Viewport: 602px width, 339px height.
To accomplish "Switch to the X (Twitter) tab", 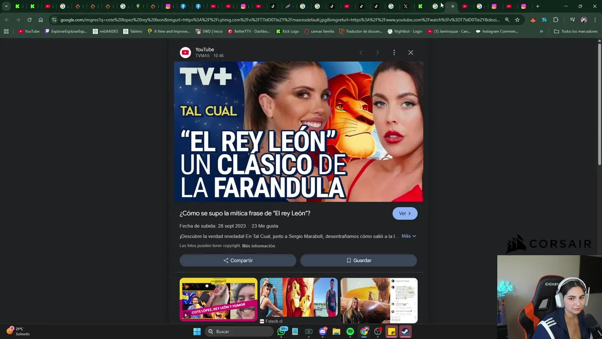I will tap(405, 6).
